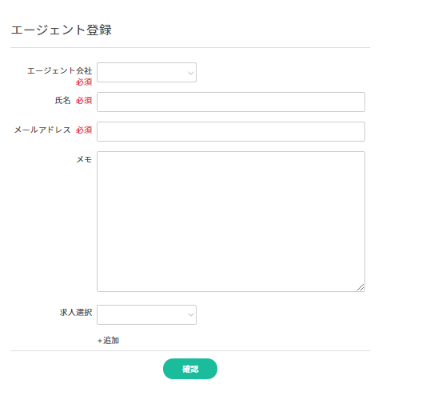Click the red 必須 mark beside 氏名
The height and width of the screenshot is (400, 426).
(84, 100)
